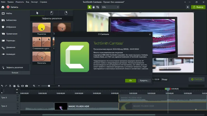The height and width of the screenshot is (116, 207).
Task: Expand the chevron below add-track button
Action: [17, 93]
